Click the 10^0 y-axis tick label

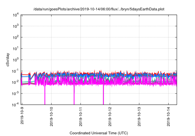(16, 60)
